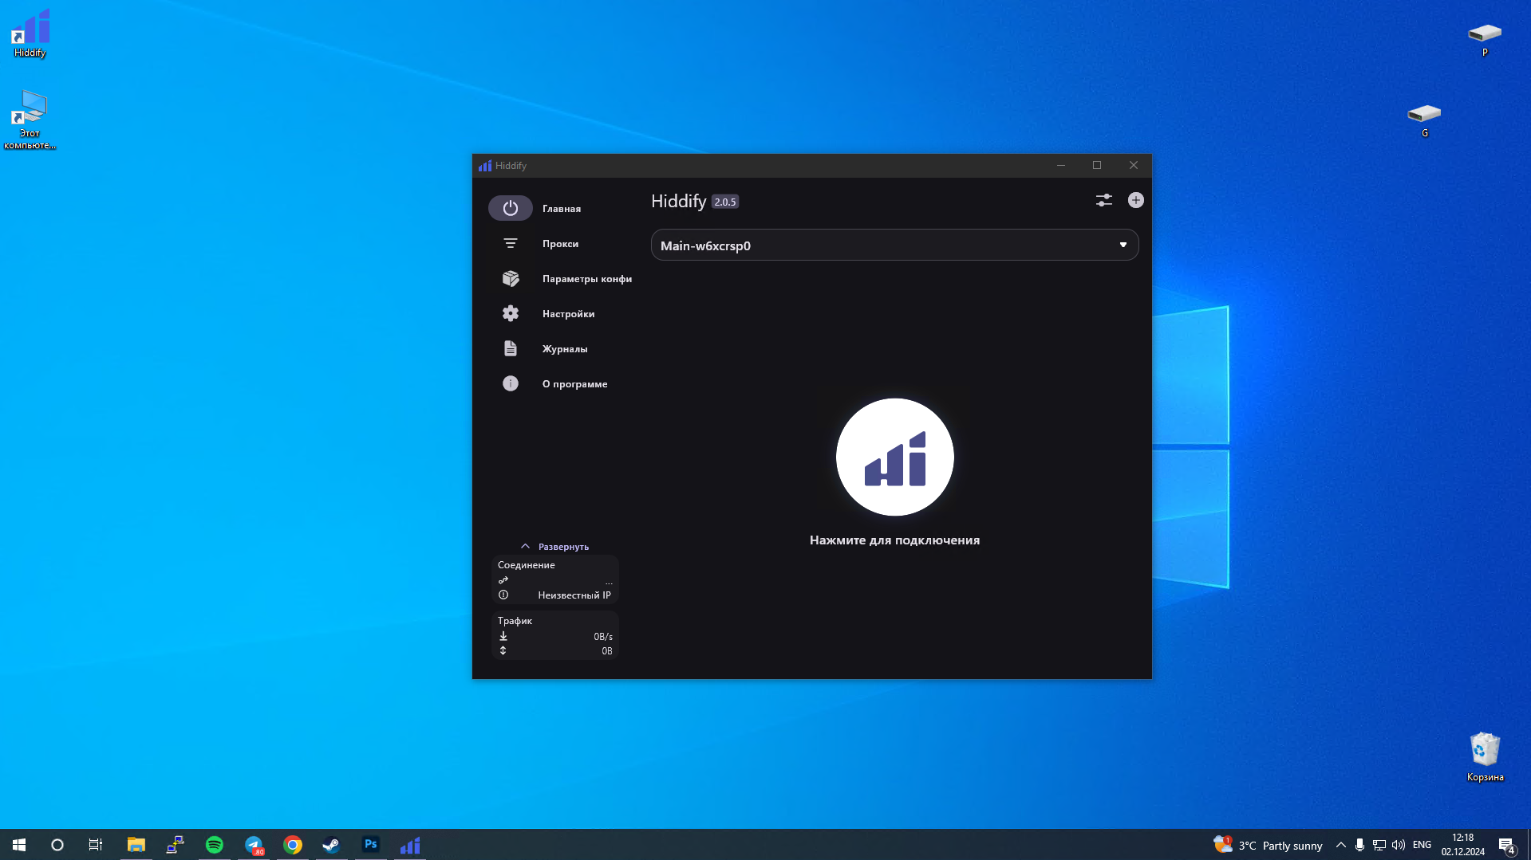
Task: Open Google Chrome from the taskbar
Action: coord(293,845)
